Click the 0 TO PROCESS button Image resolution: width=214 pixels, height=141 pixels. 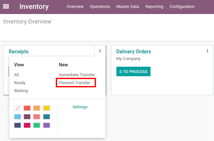tap(133, 71)
